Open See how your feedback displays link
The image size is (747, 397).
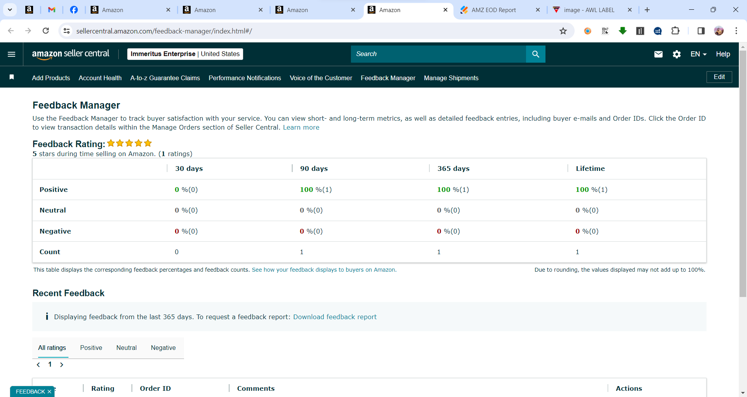click(x=324, y=270)
